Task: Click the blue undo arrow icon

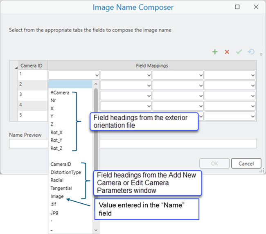Action: pyautogui.click(x=251, y=52)
